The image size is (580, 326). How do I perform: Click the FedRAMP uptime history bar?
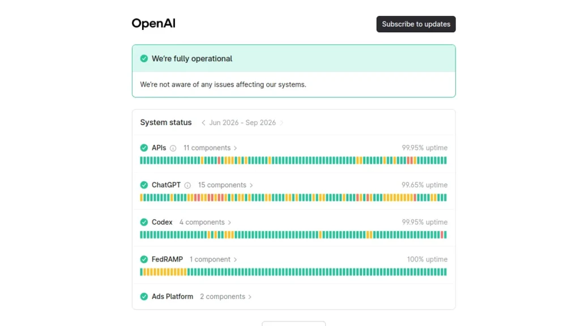coord(293,272)
